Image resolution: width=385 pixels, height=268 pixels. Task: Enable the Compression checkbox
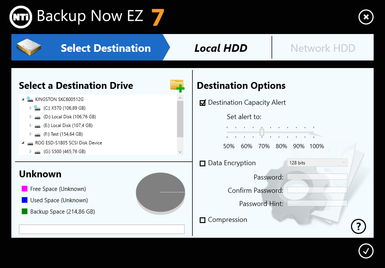203,220
